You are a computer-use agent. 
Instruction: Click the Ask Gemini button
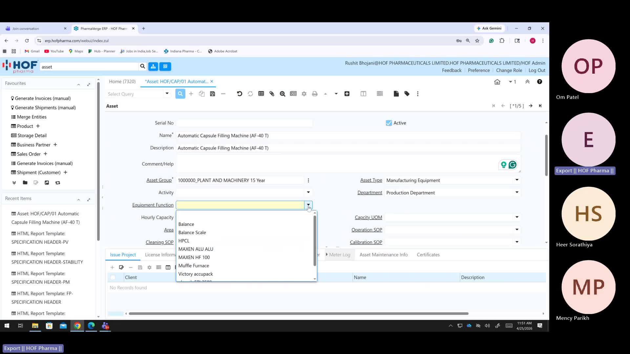489,29
